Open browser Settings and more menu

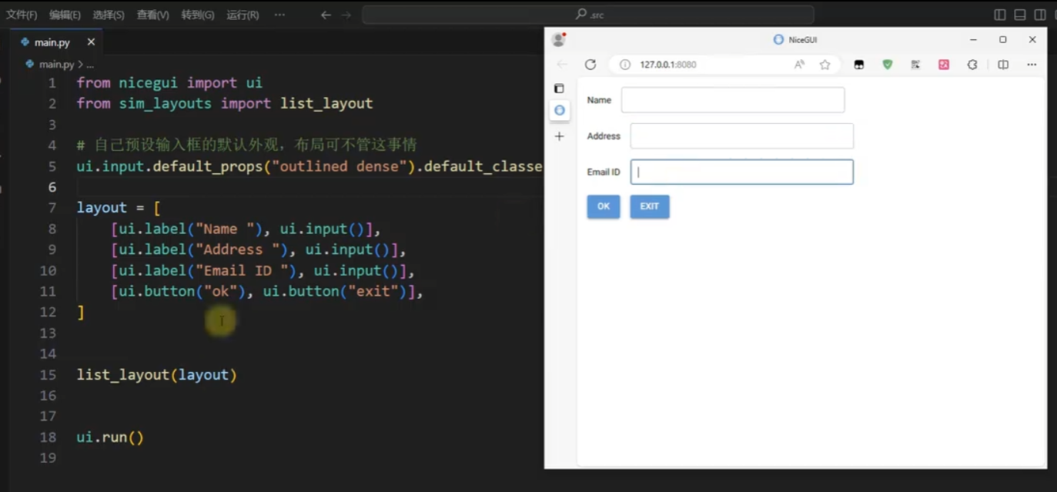pos(1032,65)
